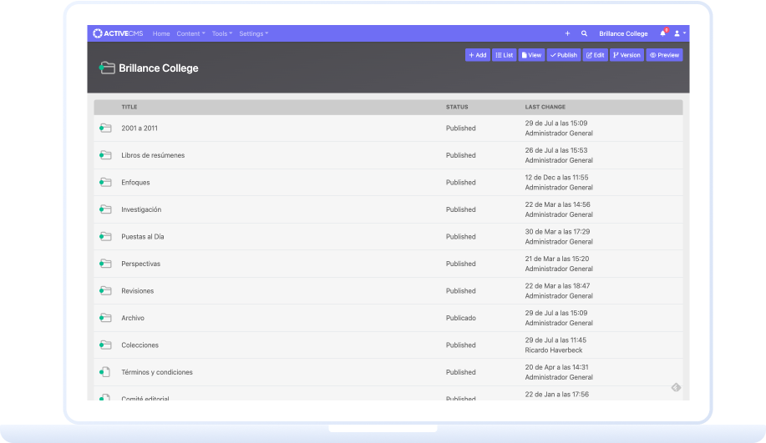Click folder icon for Puestas al Día
Viewport: 766px width, 443px height.
(105, 237)
